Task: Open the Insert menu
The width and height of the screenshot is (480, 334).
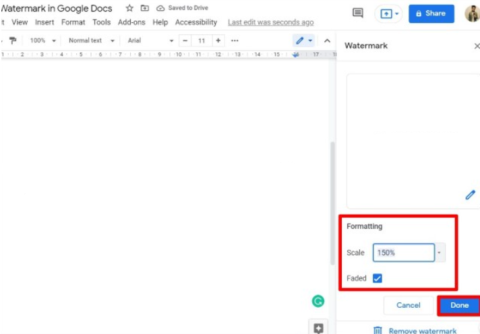Action: (44, 22)
